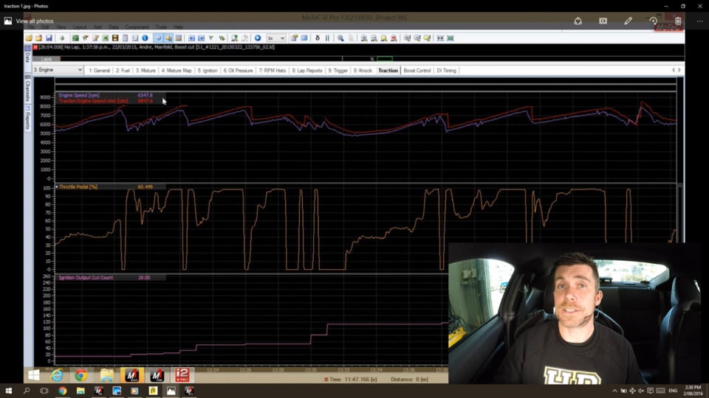Click the M1 Tune icon in recorded taskbar
709x398 pixels.
[157, 375]
